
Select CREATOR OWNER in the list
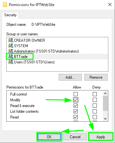(x=29, y=40)
